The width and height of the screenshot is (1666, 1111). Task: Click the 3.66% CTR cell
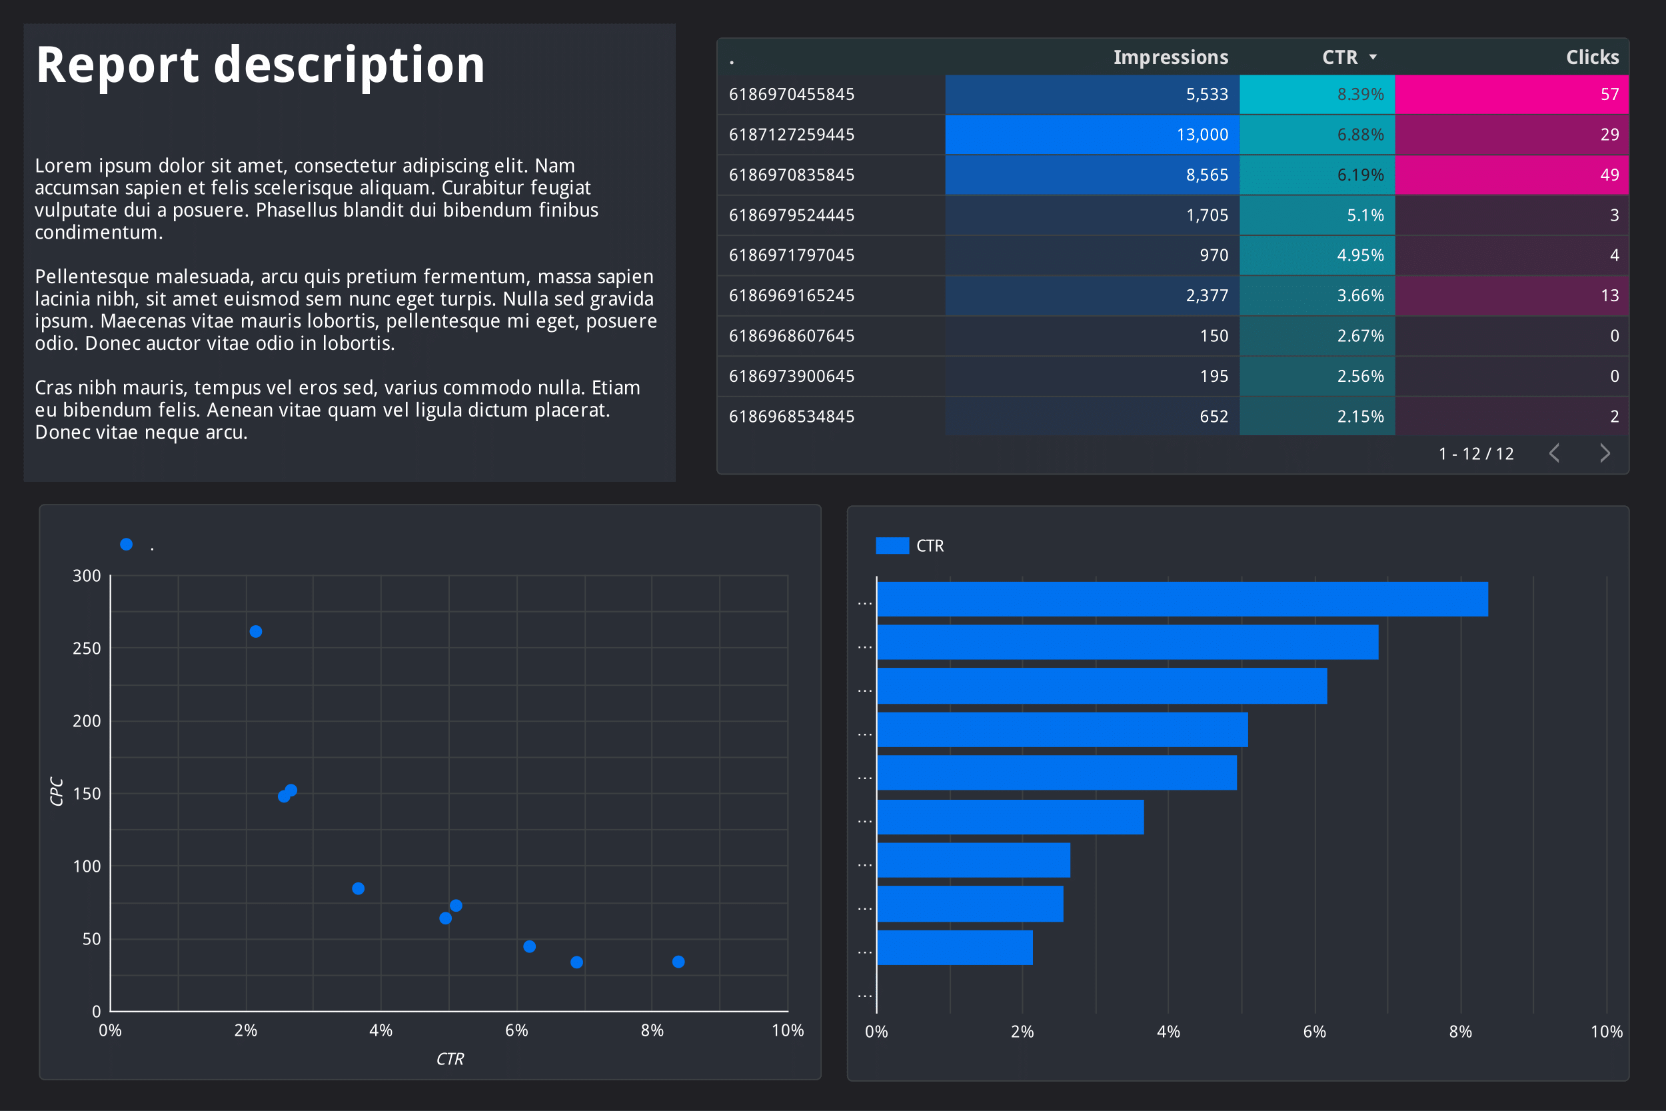(1317, 295)
